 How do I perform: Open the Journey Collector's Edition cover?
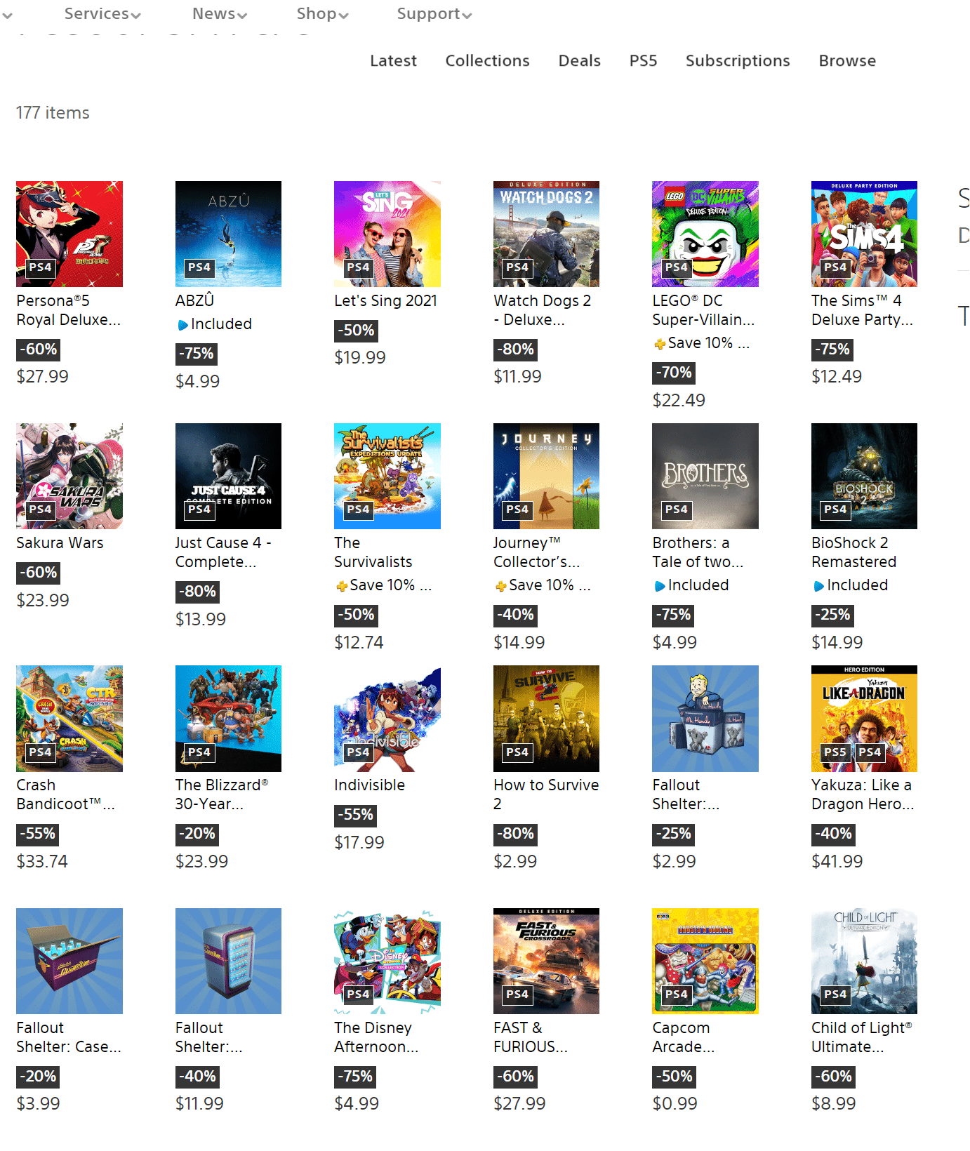coord(546,476)
